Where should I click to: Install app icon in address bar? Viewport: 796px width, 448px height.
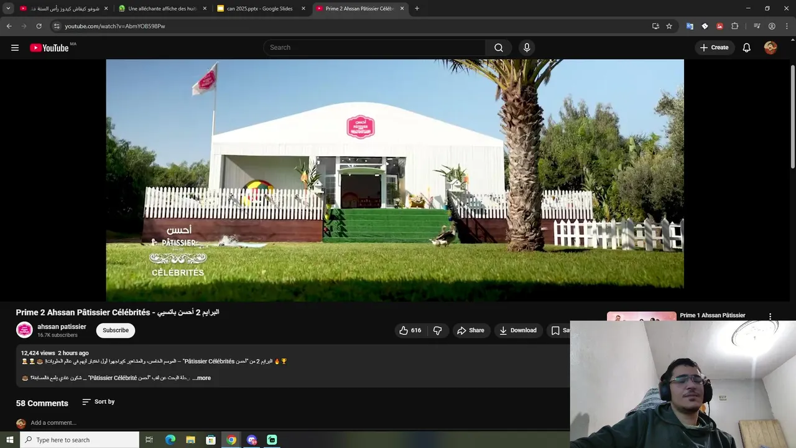point(655,26)
